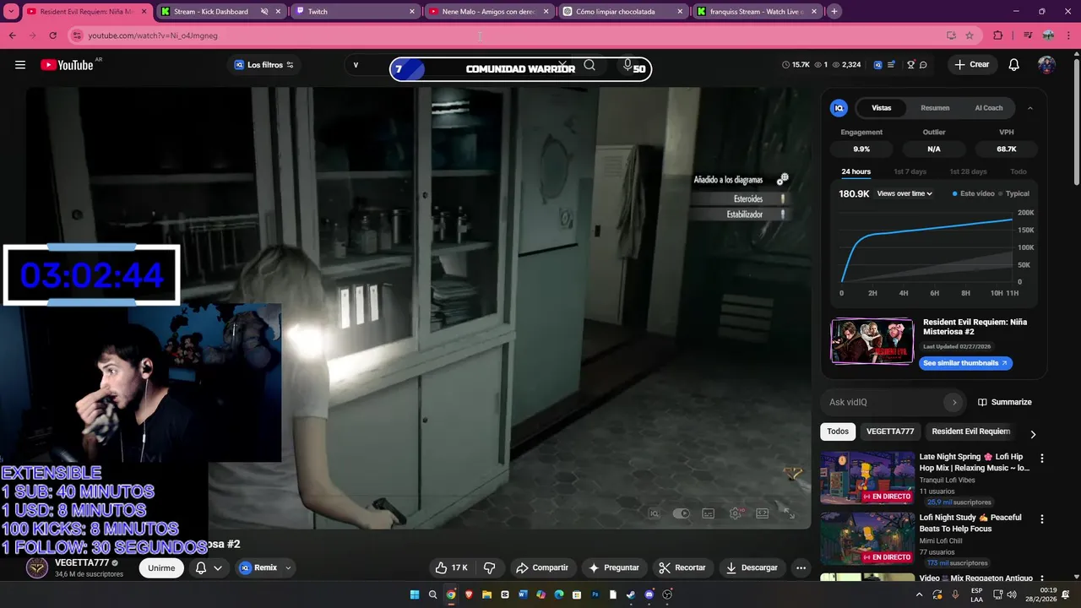This screenshot has width=1081, height=608.
Task: Select the Resident Evil Requiem filter chip
Action: 970,432
